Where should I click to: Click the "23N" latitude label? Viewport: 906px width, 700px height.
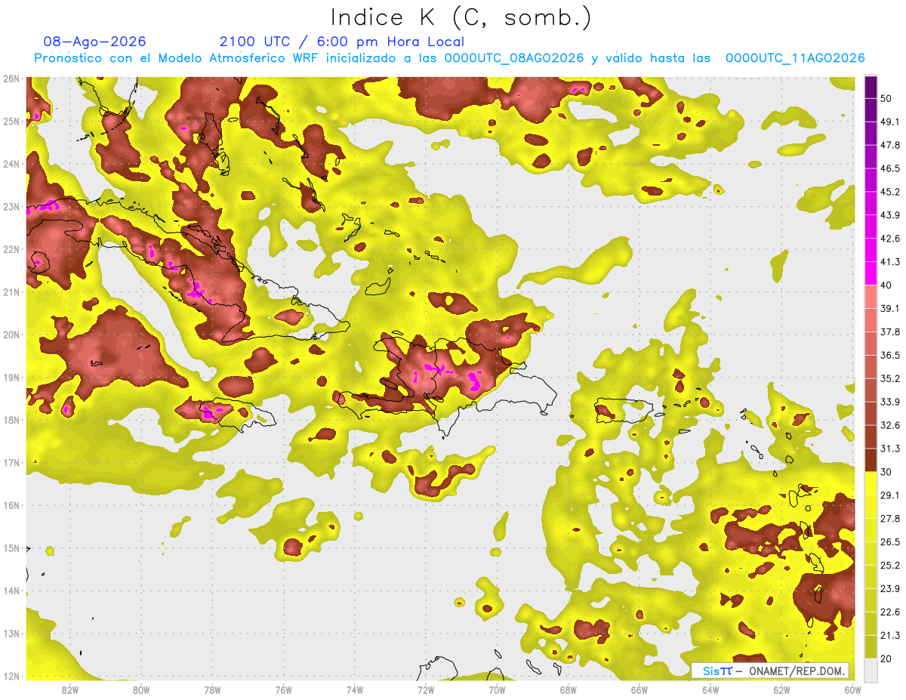point(11,206)
